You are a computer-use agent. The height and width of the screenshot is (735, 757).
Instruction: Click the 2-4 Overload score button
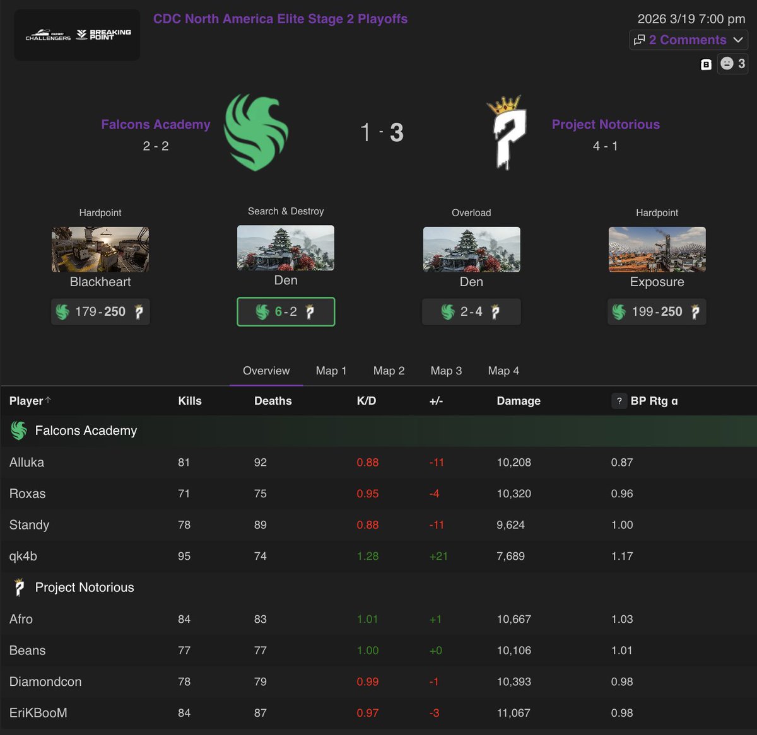click(x=471, y=311)
